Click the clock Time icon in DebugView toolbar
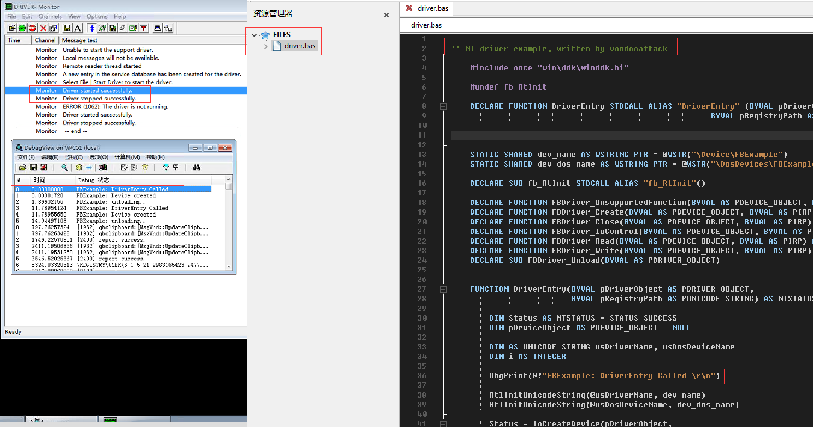The image size is (813, 427). pos(145,167)
